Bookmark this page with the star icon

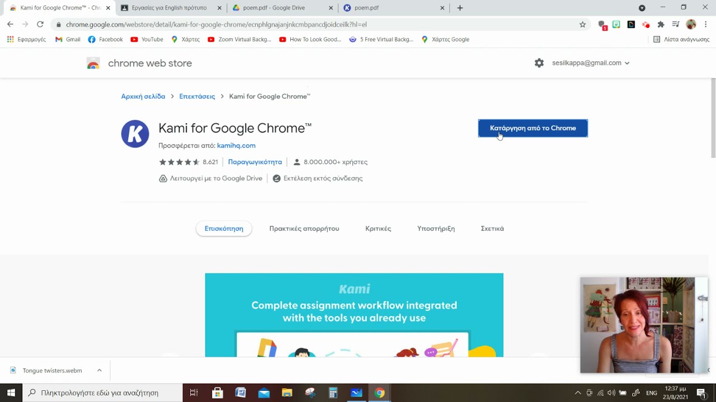pos(582,25)
